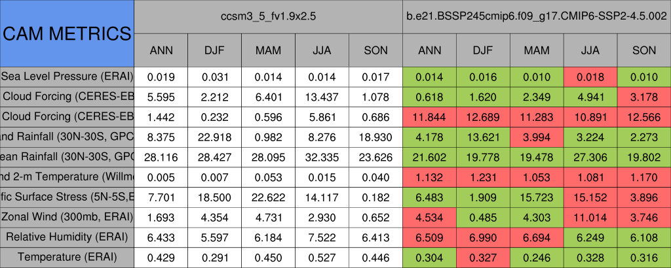Click DJF column header under ccsm3_5_fv1.9x2.5
671x268 pixels.
tap(214, 50)
